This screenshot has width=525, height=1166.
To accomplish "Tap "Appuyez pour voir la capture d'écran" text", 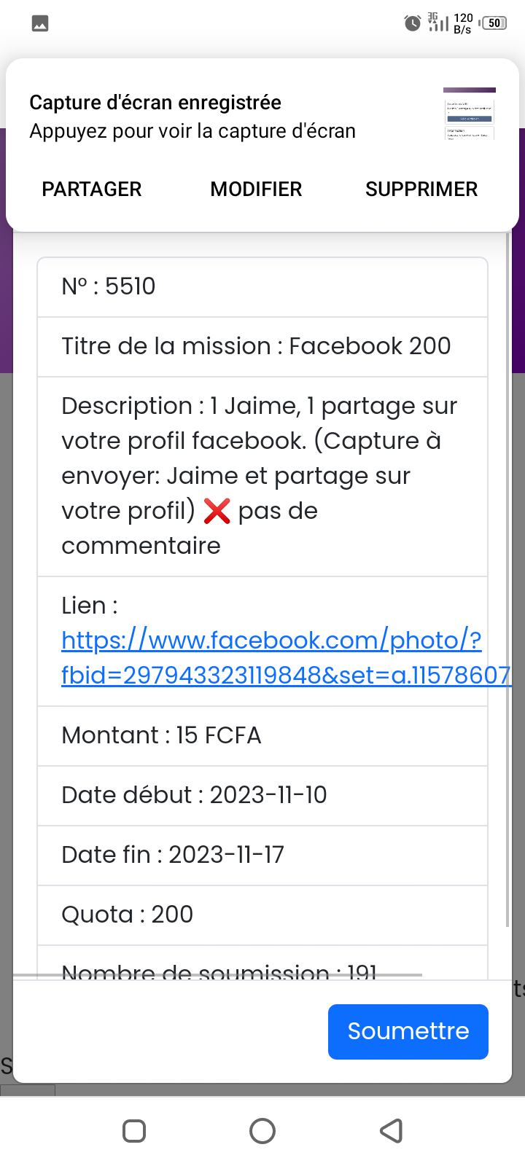I will coord(192,131).
